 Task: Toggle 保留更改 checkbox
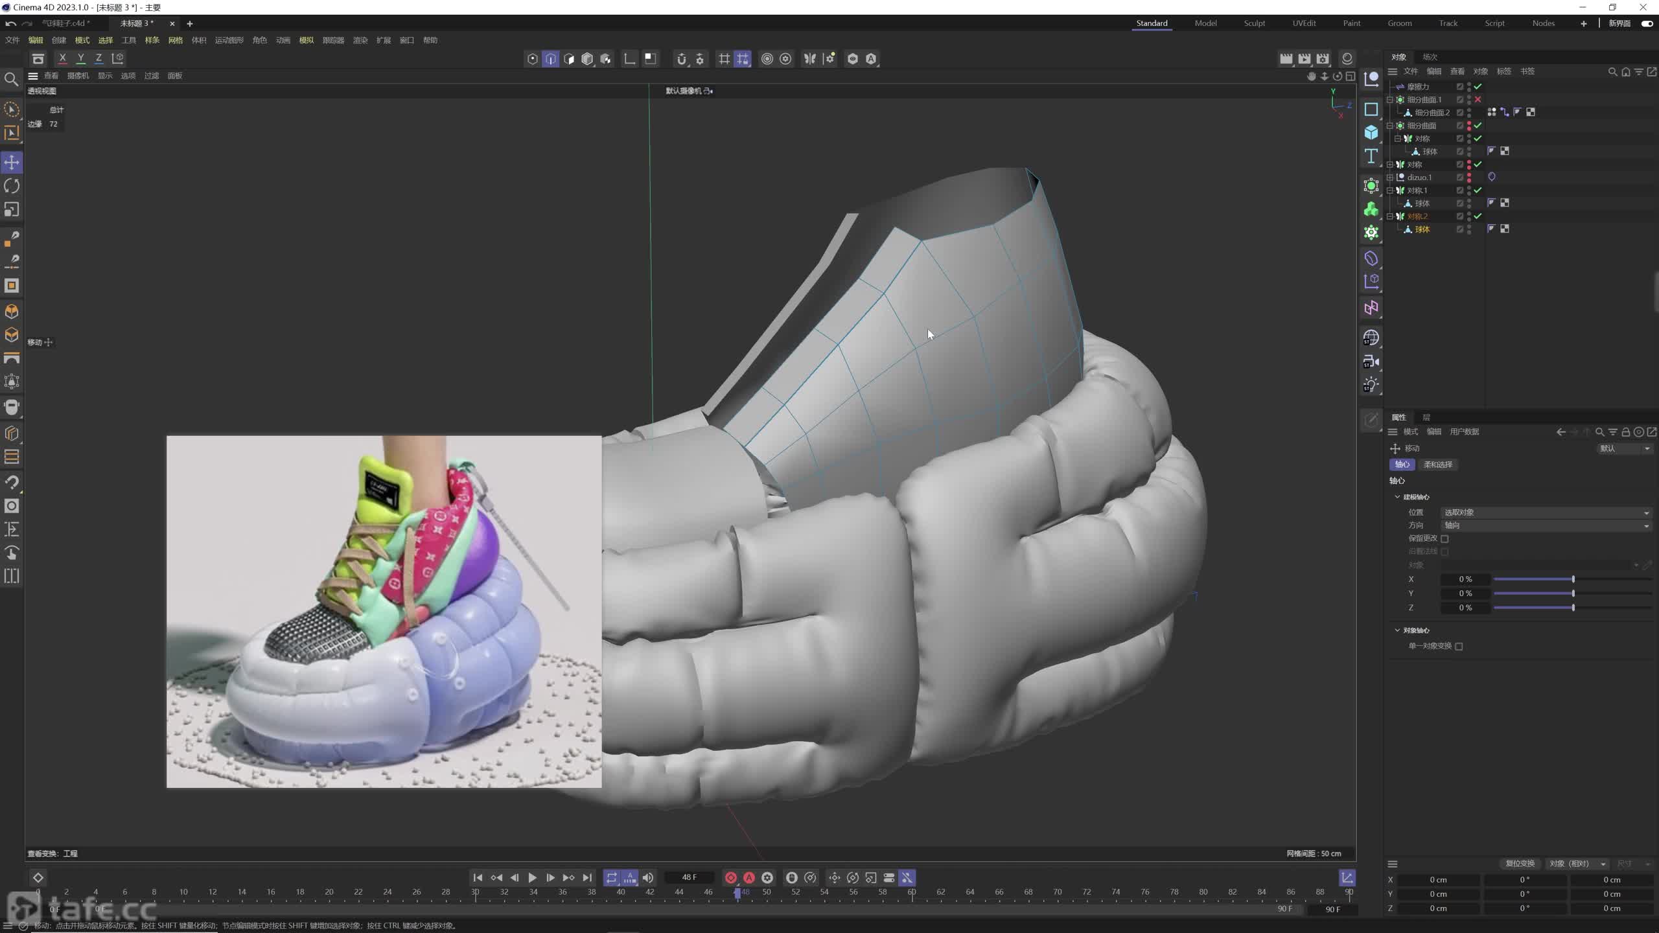point(1444,539)
